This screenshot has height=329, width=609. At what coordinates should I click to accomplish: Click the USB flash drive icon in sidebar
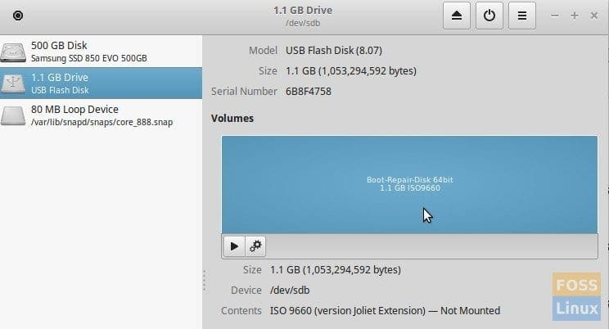click(13, 83)
